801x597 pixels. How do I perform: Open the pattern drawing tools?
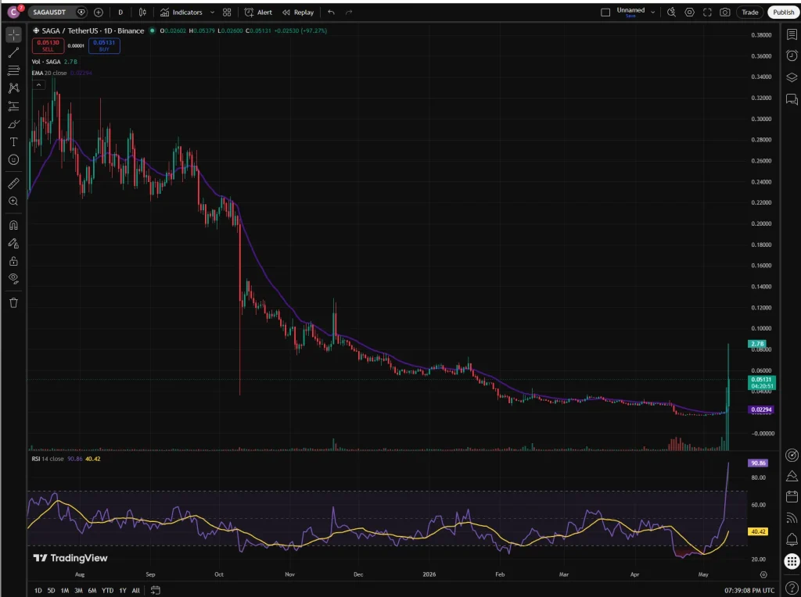pos(14,88)
